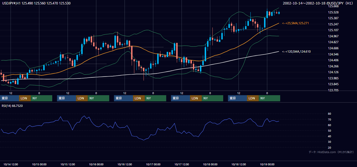
Task: Click price axis value 123.845
Action: pos(333,84)
